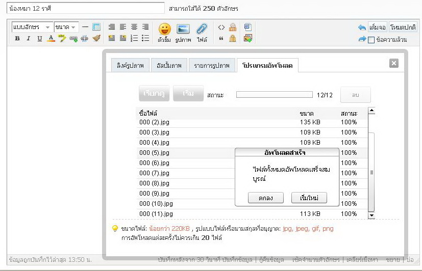The width and height of the screenshot is (422, 271).
Task: Click the file list scrollbar thumb
Action: (371, 172)
